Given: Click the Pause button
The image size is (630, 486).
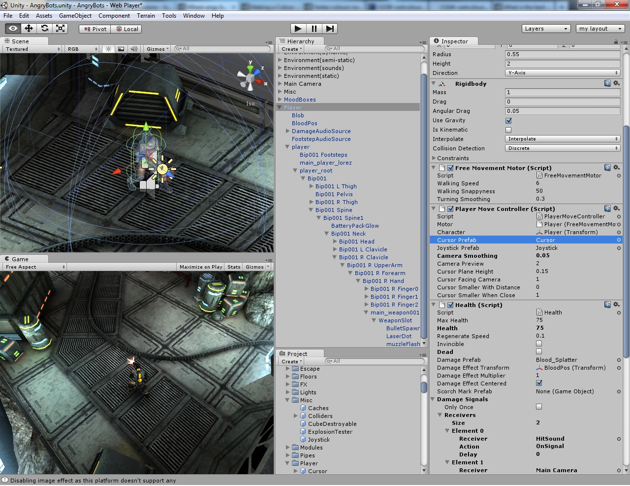Looking at the screenshot, I should (x=314, y=29).
